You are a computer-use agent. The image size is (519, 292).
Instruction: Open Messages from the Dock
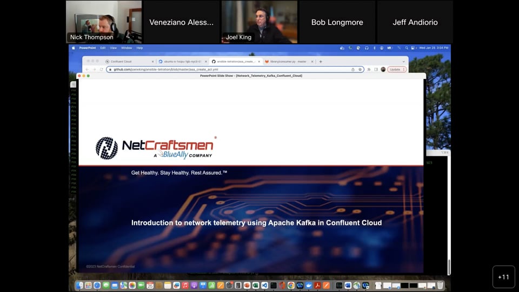click(x=106, y=286)
